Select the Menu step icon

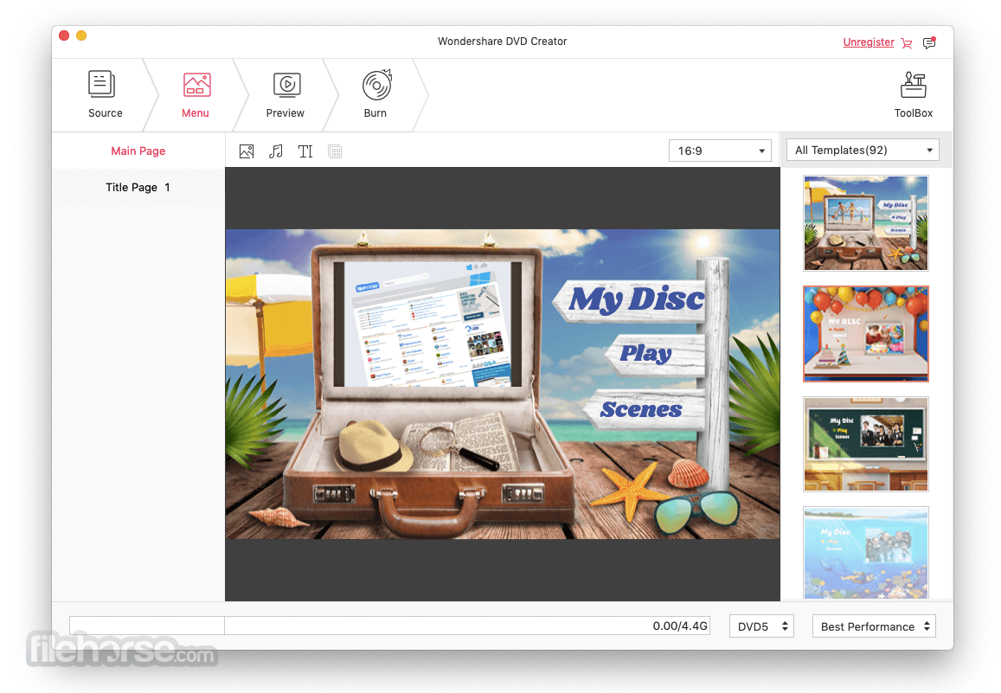coord(196,85)
